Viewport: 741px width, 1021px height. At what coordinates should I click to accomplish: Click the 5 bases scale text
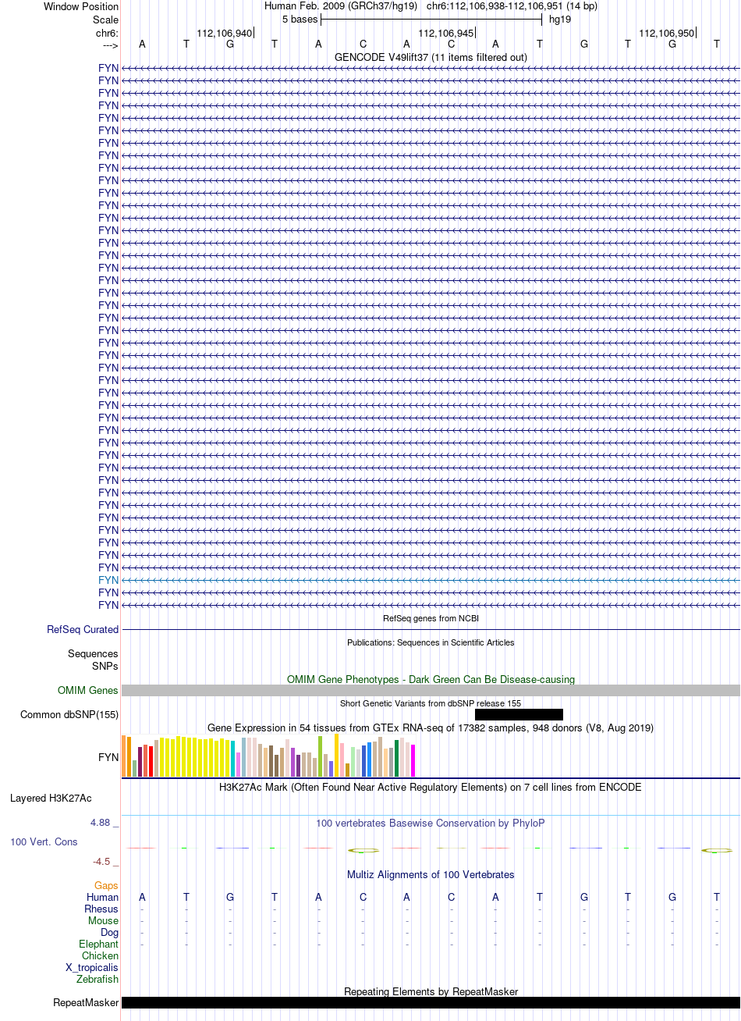coord(300,19)
